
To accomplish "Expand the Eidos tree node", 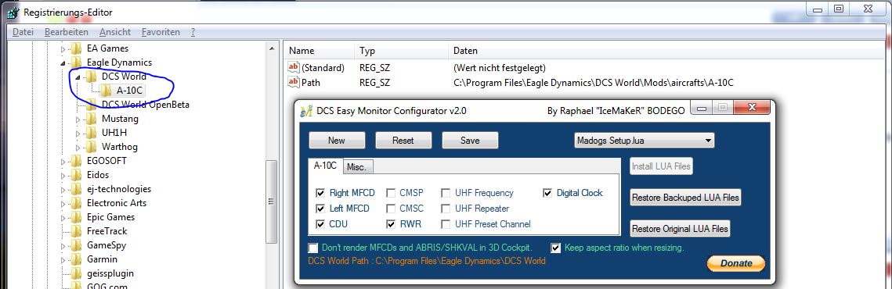I will tap(63, 176).
